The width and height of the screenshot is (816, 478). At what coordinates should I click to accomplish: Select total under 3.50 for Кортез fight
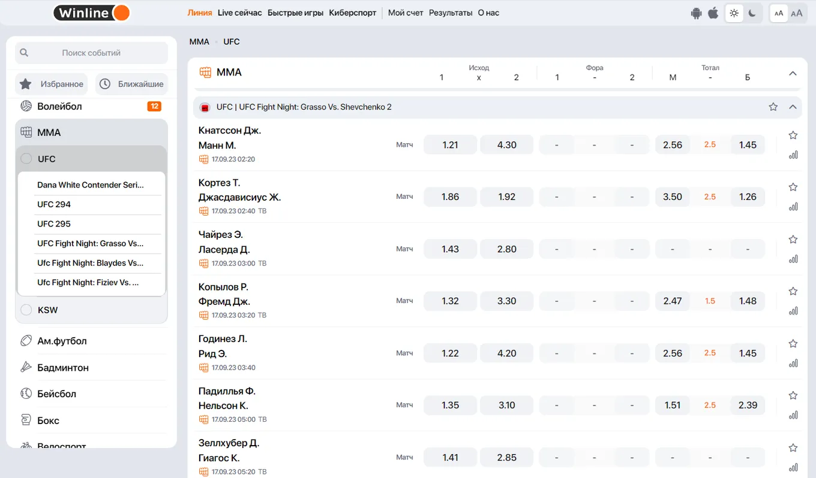tap(673, 197)
